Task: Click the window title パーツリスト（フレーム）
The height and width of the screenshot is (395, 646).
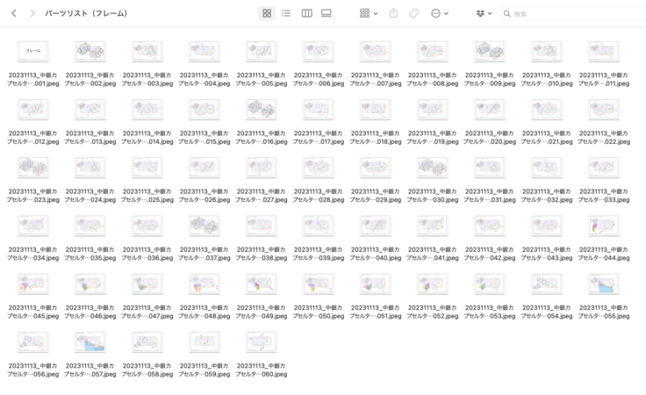Action: [x=87, y=13]
